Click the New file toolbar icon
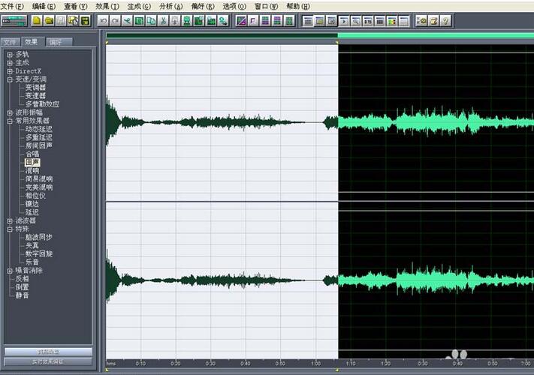This screenshot has height=375, width=534. [36, 21]
